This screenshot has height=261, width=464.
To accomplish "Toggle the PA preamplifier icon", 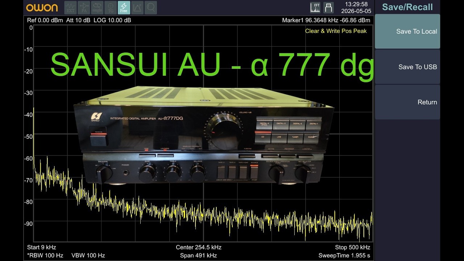I will (x=84, y=7).
